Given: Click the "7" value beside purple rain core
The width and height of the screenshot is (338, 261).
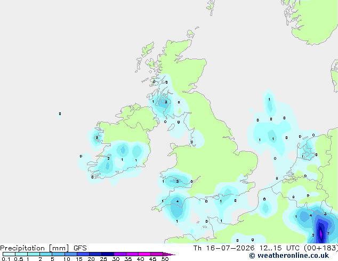Looking at the screenshot, I should (328, 234).
